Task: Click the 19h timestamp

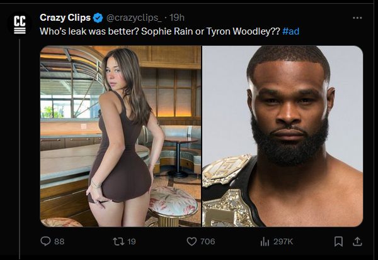Action: (176, 18)
